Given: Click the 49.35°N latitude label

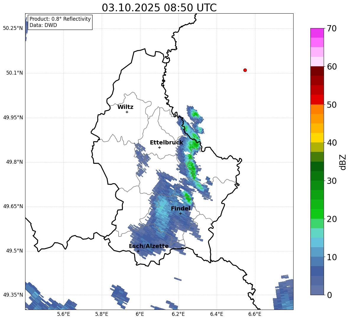Looking at the screenshot, I should point(13,295).
